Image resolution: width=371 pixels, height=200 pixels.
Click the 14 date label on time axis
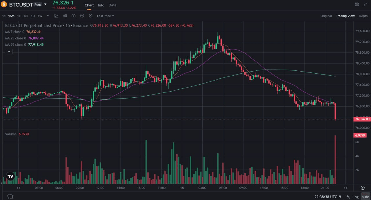tap(19, 188)
